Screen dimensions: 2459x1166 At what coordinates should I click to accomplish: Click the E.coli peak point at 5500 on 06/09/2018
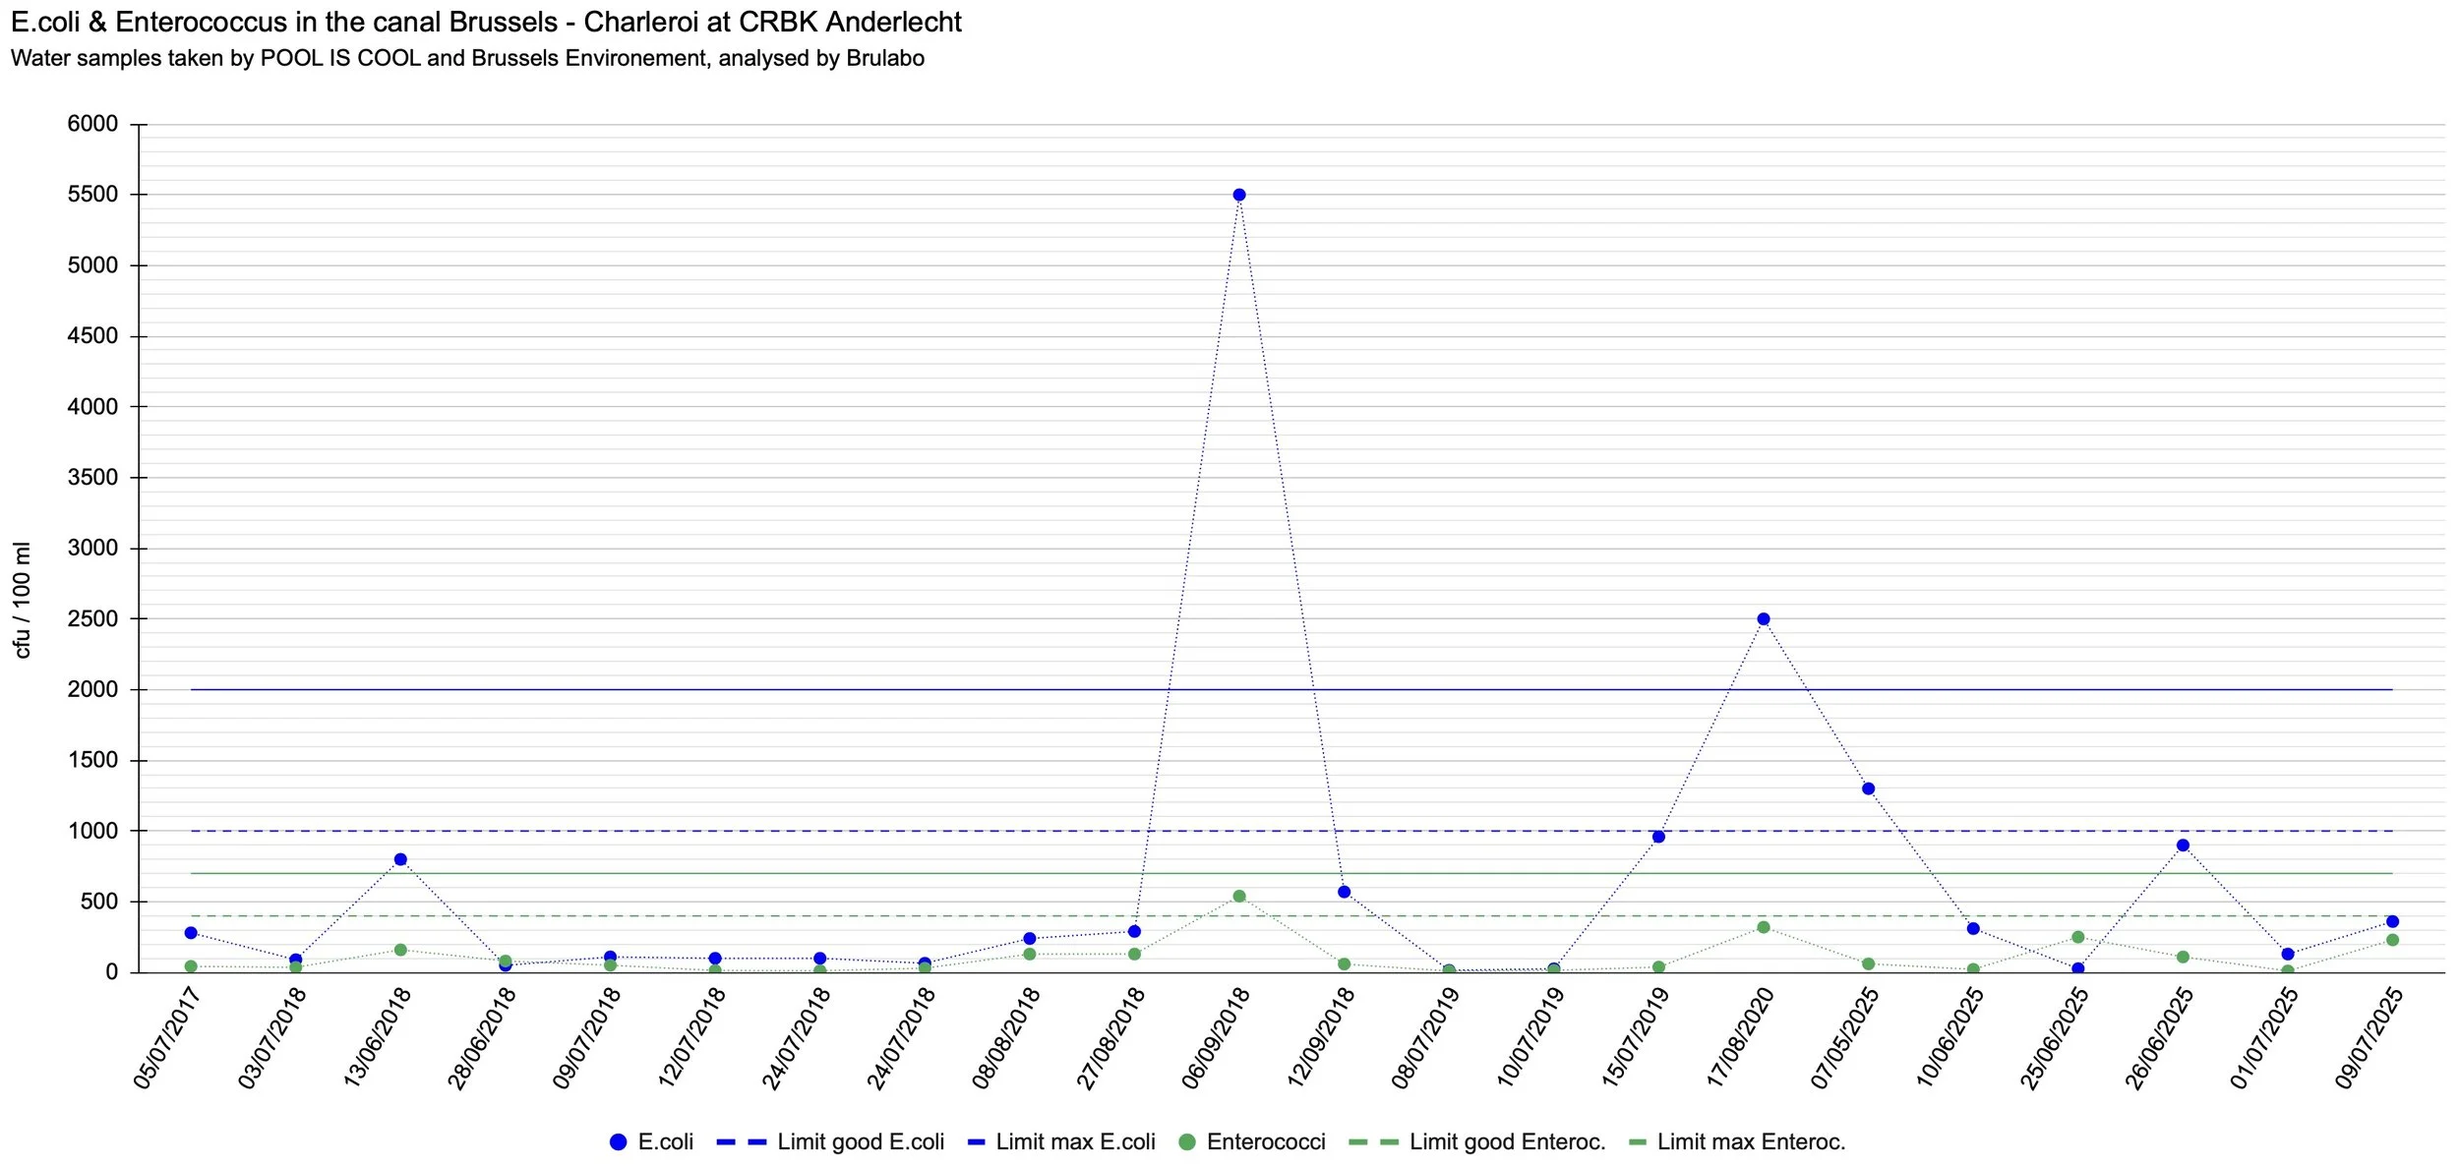(1239, 195)
